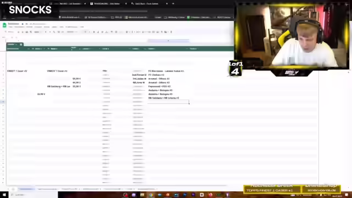This screenshot has height=198, width=352.
Task: Open the zoom level dropdown
Action: coord(37,32)
